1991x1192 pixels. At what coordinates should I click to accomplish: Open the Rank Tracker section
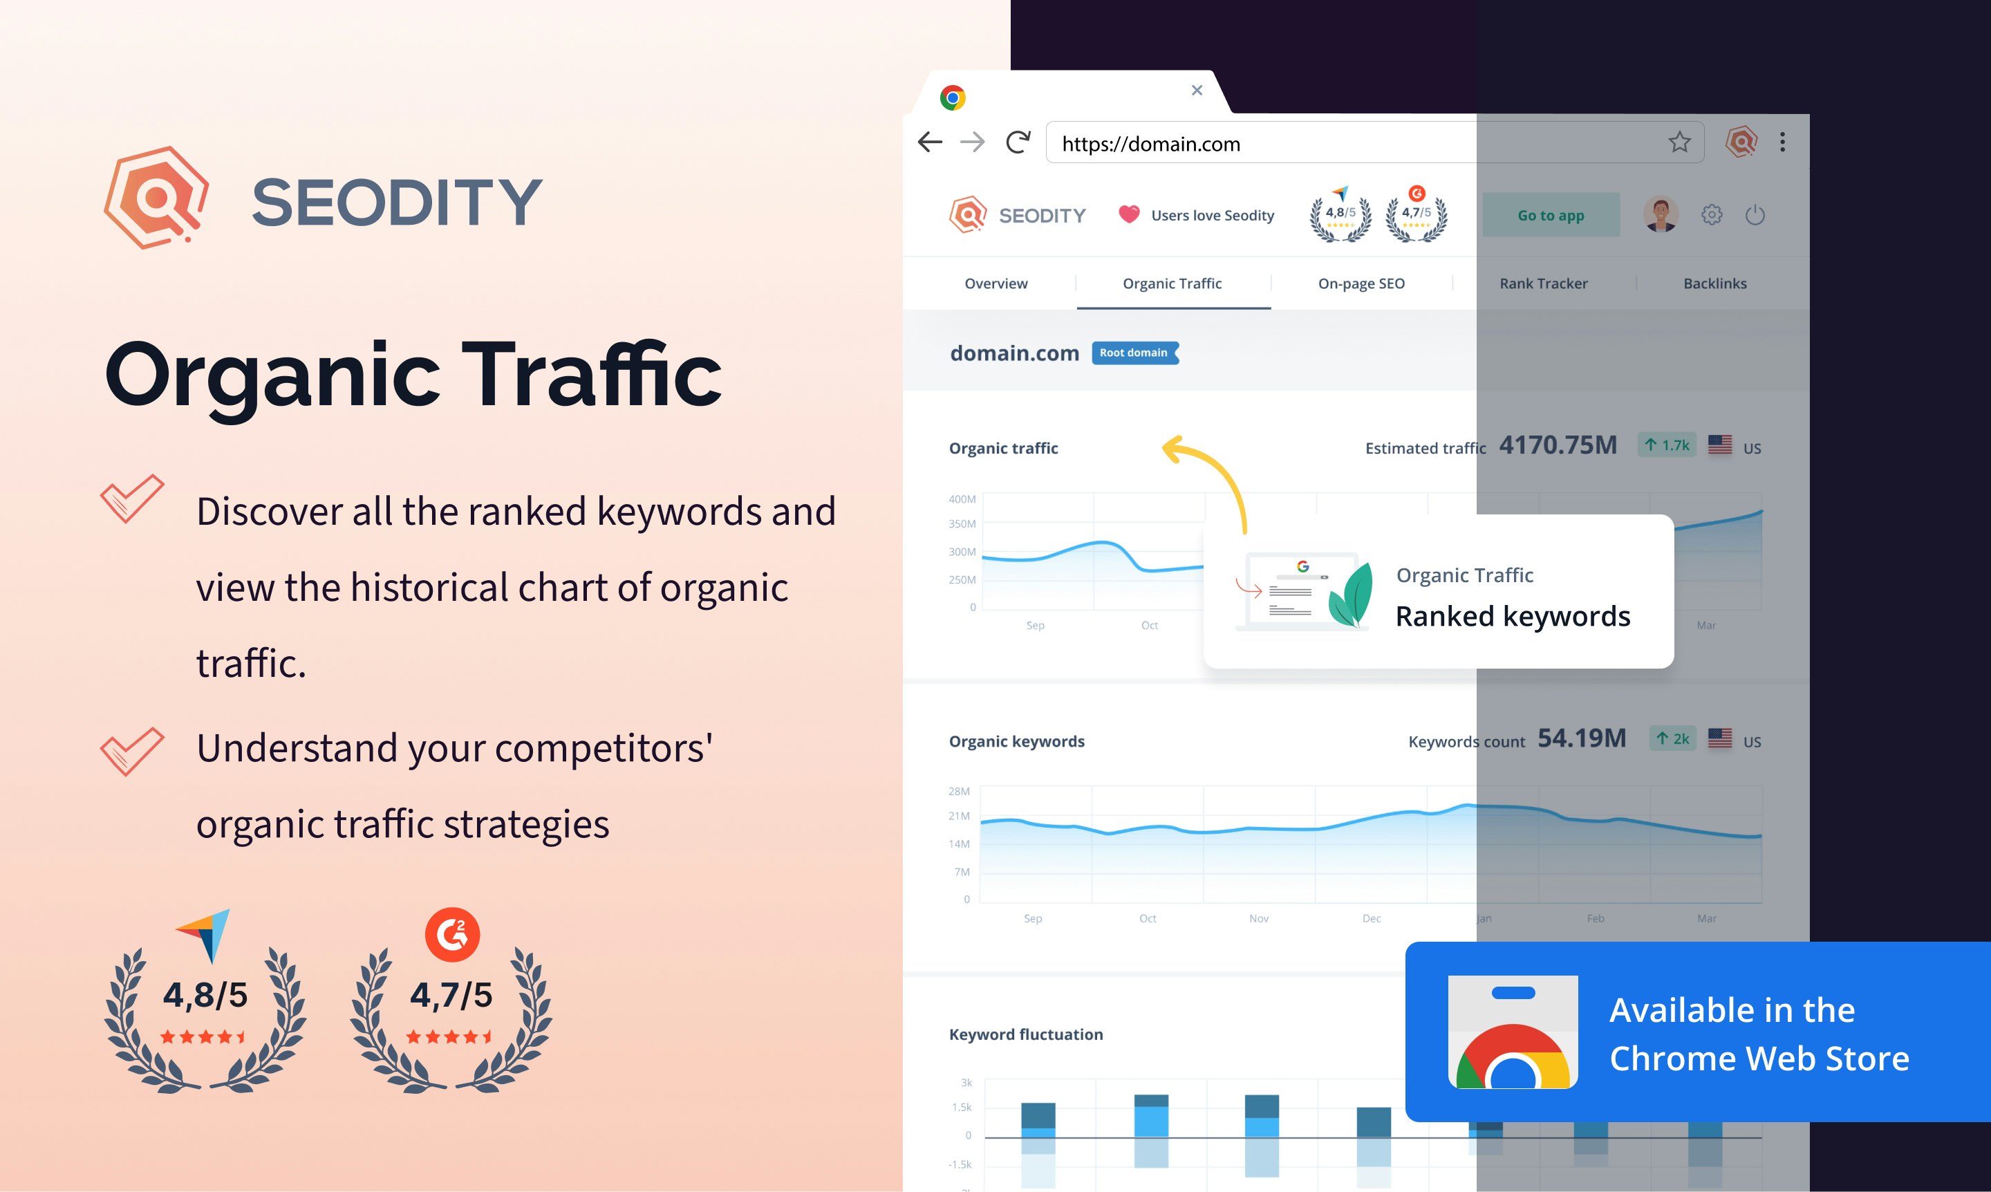(x=1546, y=282)
